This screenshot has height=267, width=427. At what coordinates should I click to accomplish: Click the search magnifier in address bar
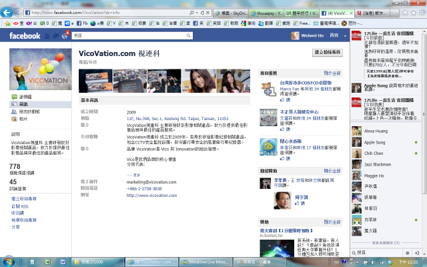point(191,13)
